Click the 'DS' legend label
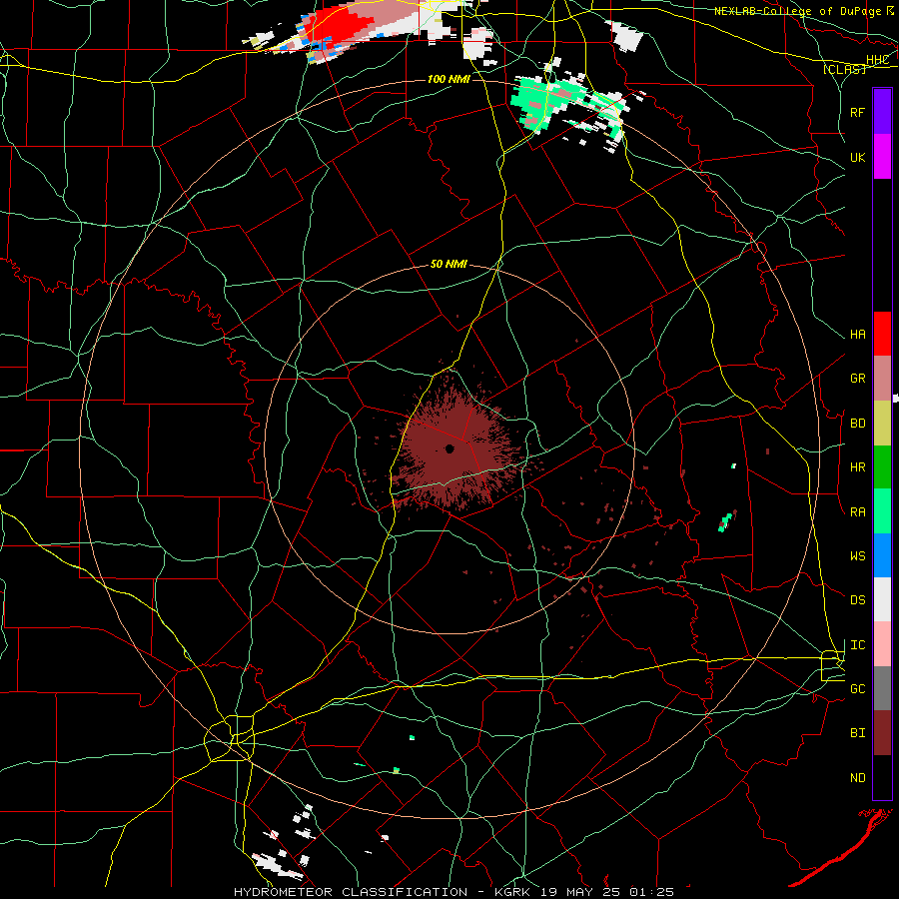Image resolution: width=899 pixels, height=899 pixels. 857,600
